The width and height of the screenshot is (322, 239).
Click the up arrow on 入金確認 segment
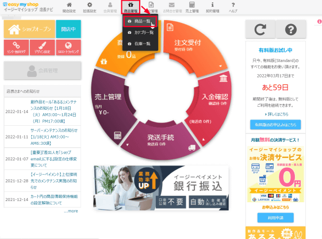coord(204,140)
